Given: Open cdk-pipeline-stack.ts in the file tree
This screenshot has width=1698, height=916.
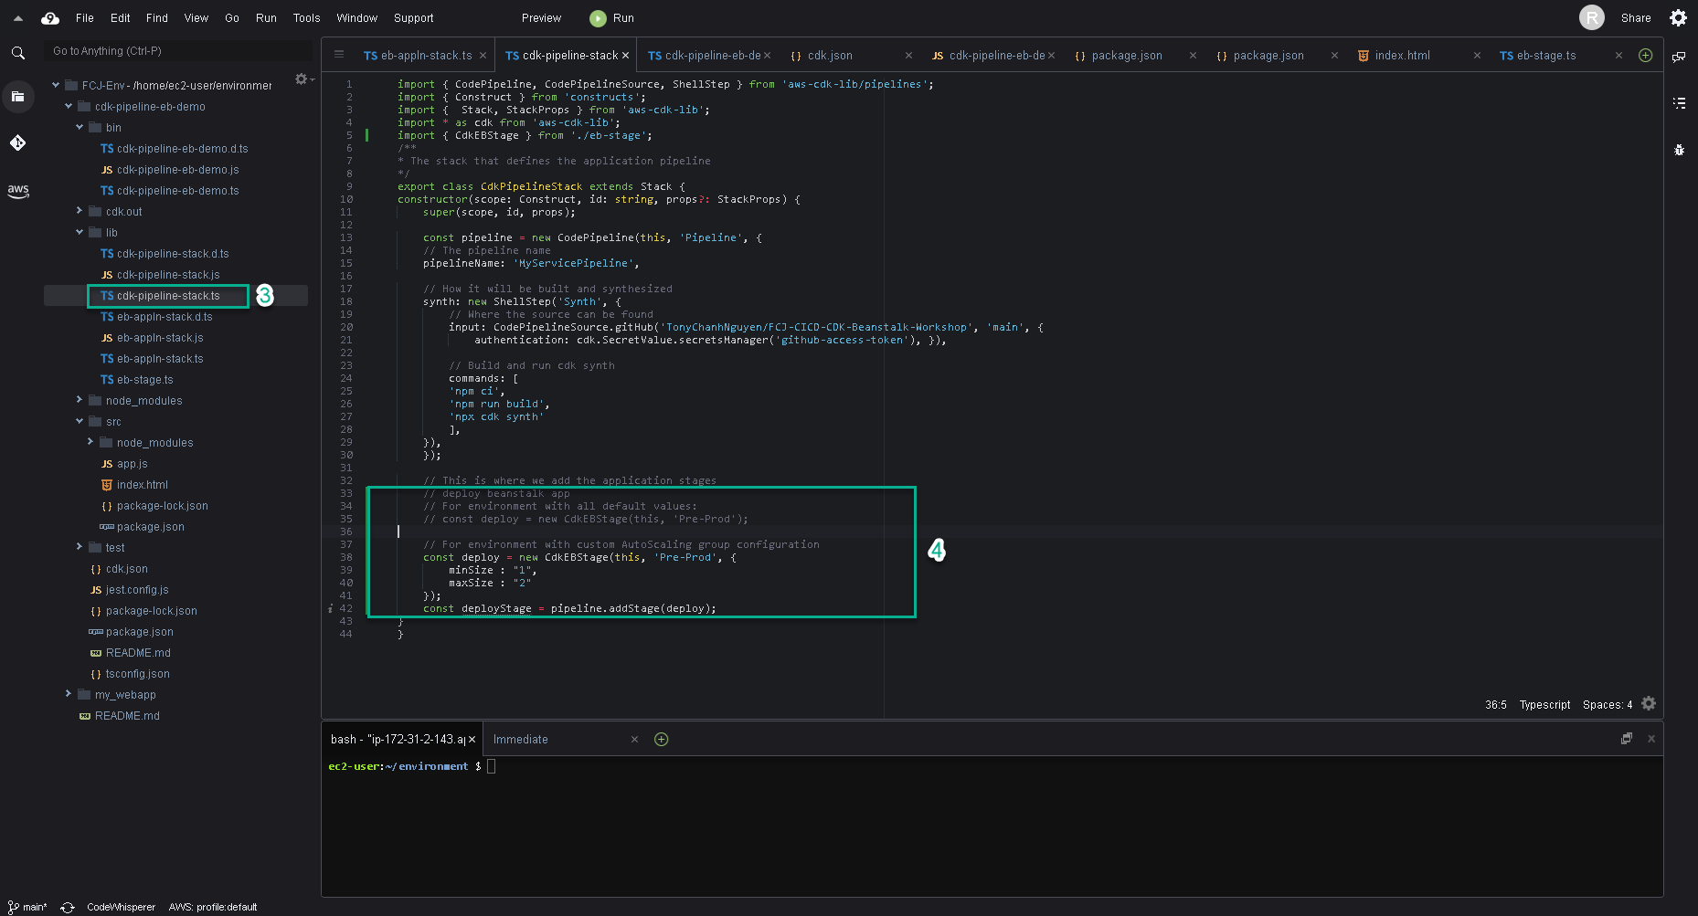Looking at the screenshot, I should 168,296.
